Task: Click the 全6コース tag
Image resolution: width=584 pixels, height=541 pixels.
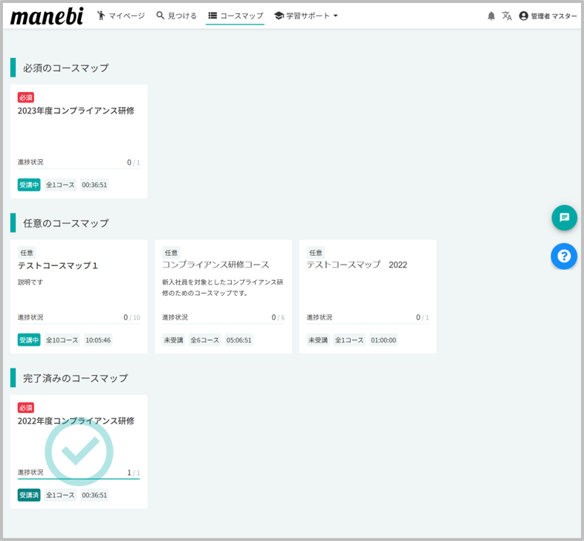Action: (205, 340)
